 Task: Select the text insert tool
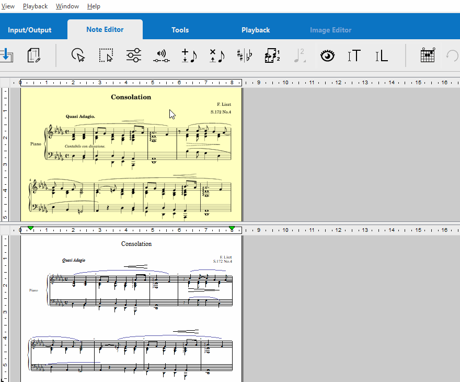pyautogui.click(x=354, y=55)
